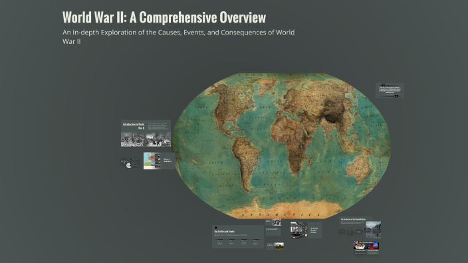Open 'The Formation of the United Nations' slide
The height and width of the screenshot is (263, 468).
[x=360, y=228]
